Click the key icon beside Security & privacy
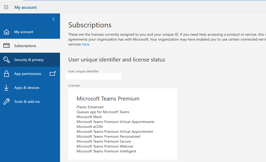This screenshot has height=162, width=266. [6, 60]
